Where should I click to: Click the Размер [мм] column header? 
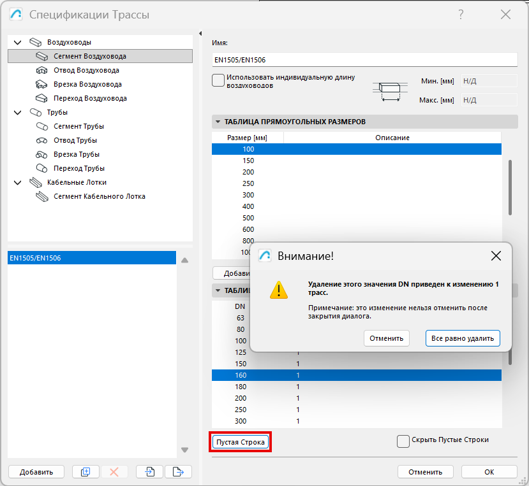coord(248,138)
